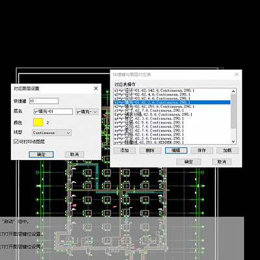Confirm with 确定 in the 对应图层设置 dialog
The height and width of the screenshot is (260, 260).
[x=41, y=155]
